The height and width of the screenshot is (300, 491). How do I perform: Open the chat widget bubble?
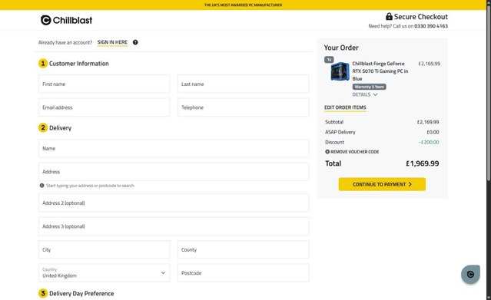(x=470, y=275)
